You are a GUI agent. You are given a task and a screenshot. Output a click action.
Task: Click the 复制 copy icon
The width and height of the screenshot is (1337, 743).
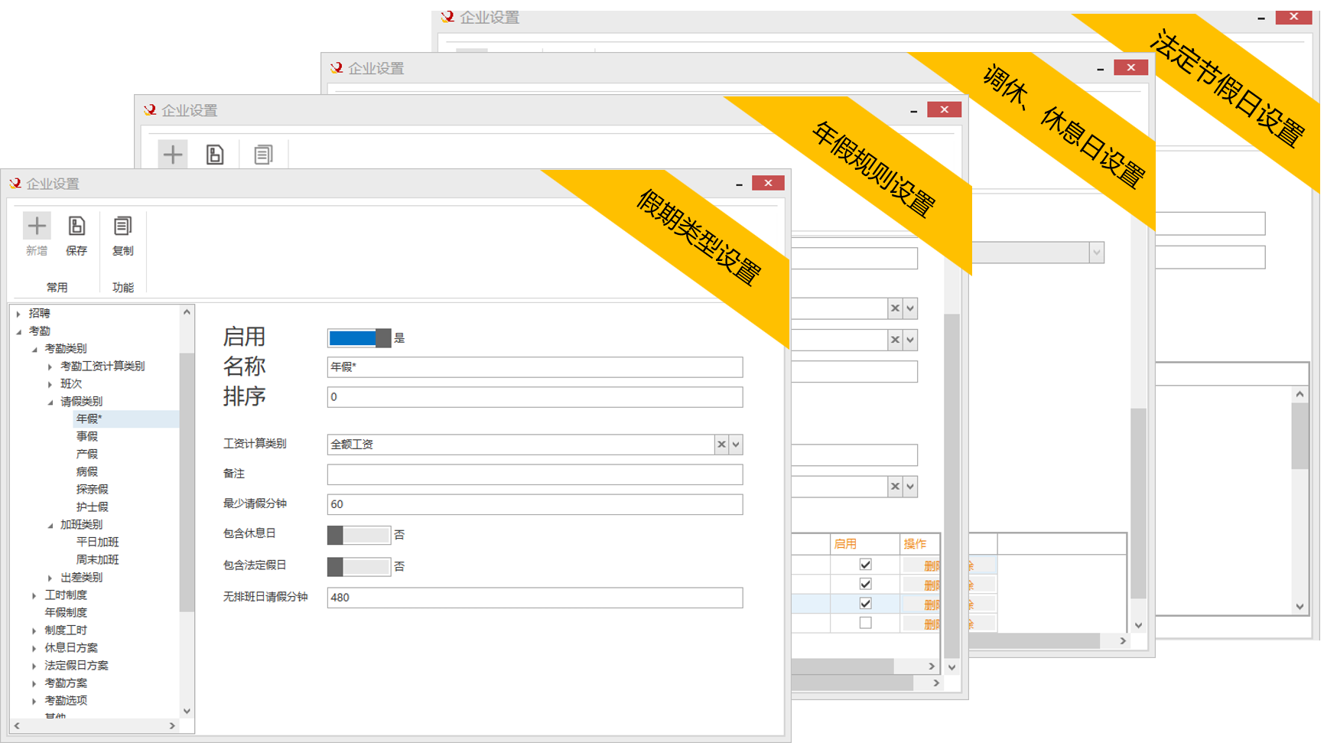tap(122, 226)
